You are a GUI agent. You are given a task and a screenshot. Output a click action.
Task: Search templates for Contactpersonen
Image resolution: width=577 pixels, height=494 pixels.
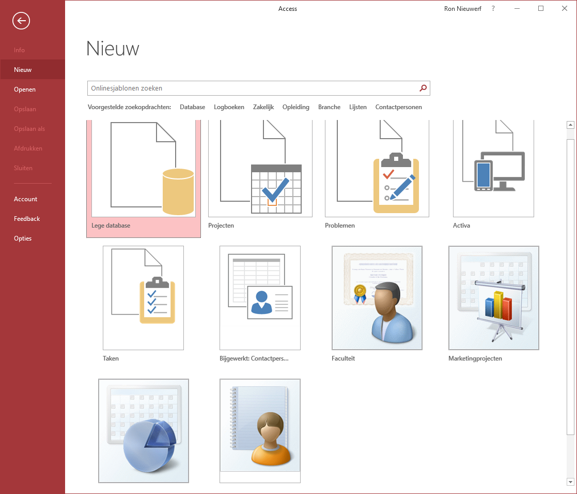(398, 107)
